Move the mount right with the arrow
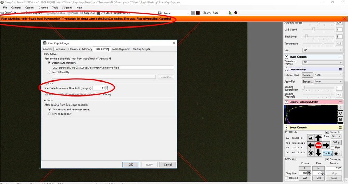 click(326, 145)
